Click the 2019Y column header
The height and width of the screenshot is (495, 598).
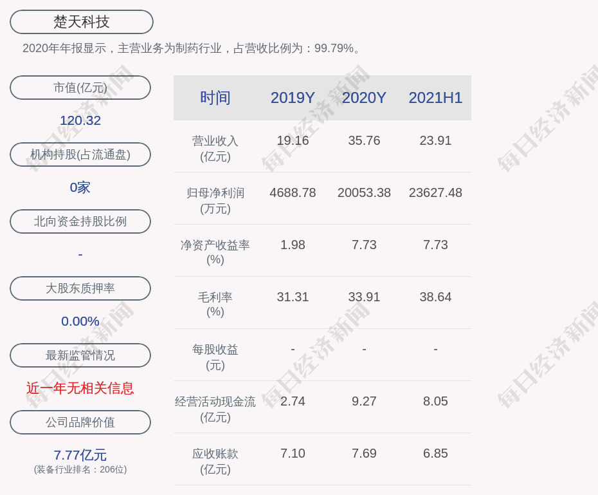[x=293, y=98]
